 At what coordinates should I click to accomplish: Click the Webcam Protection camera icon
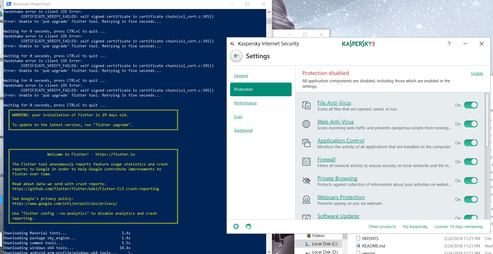306,200
